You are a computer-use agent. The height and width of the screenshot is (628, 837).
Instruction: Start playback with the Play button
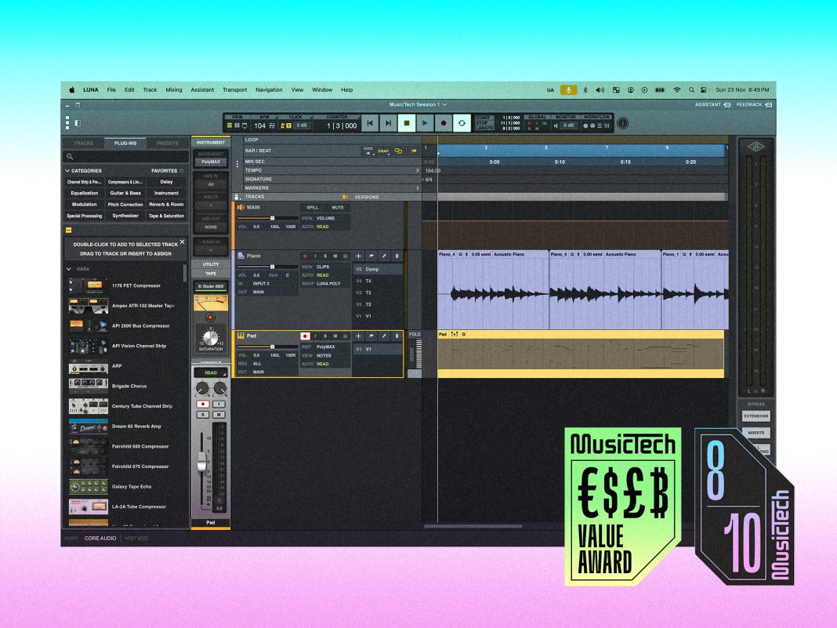click(425, 123)
